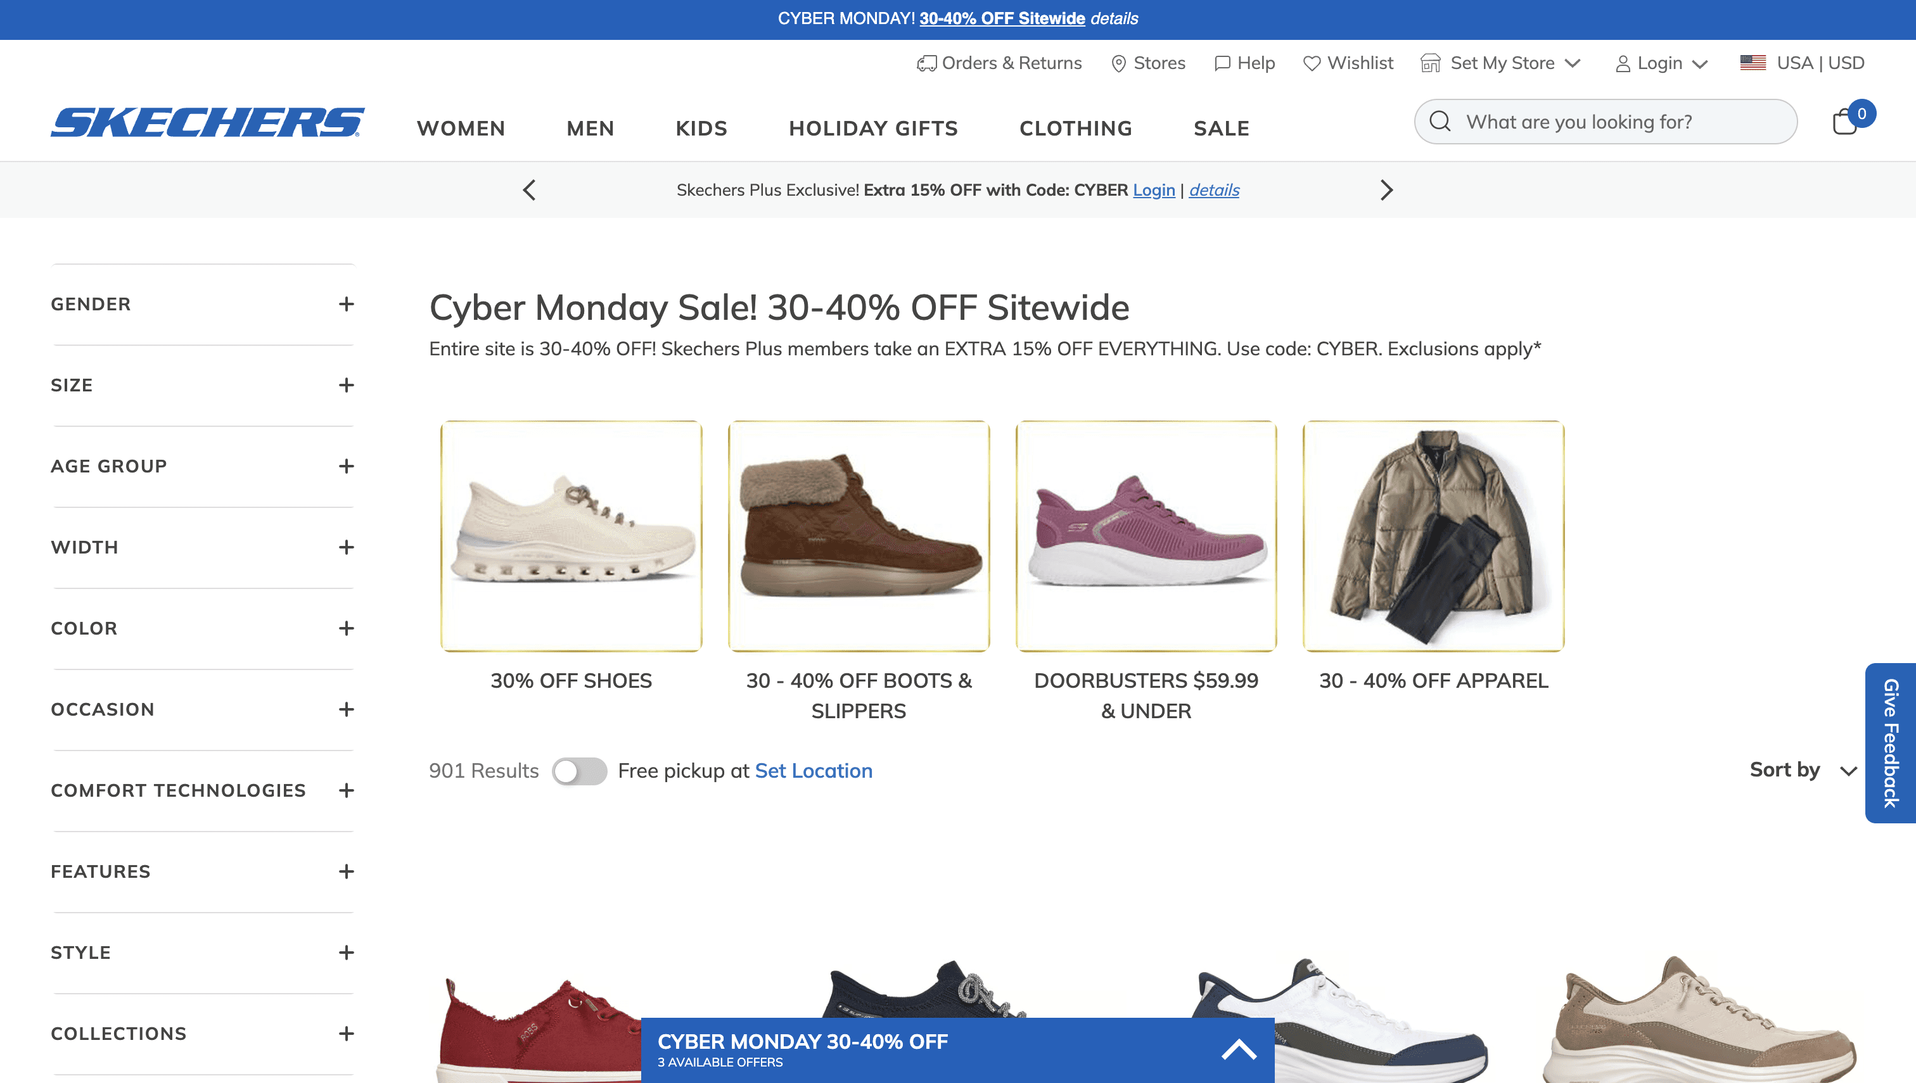This screenshot has width=1916, height=1083.
Task: Click the Help chat bubble icon
Action: 1222,64
